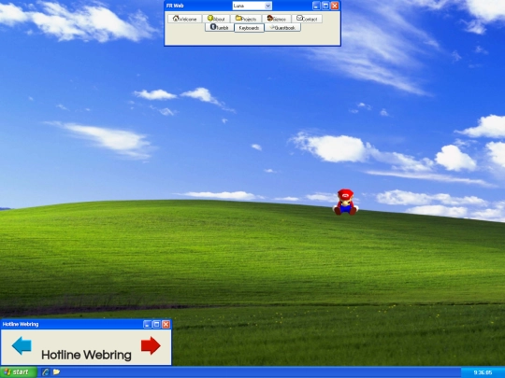Open the Tumblr button

(x=220, y=28)
